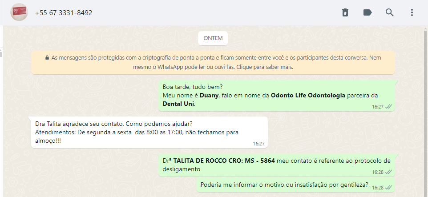The height and width of the screenshot is (197, 428).
Task: Click read receipt ticks on 'Poderia me informar' message
Action: point(388,188)
